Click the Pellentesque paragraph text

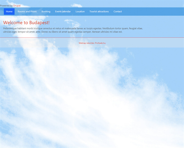point(73,30)
